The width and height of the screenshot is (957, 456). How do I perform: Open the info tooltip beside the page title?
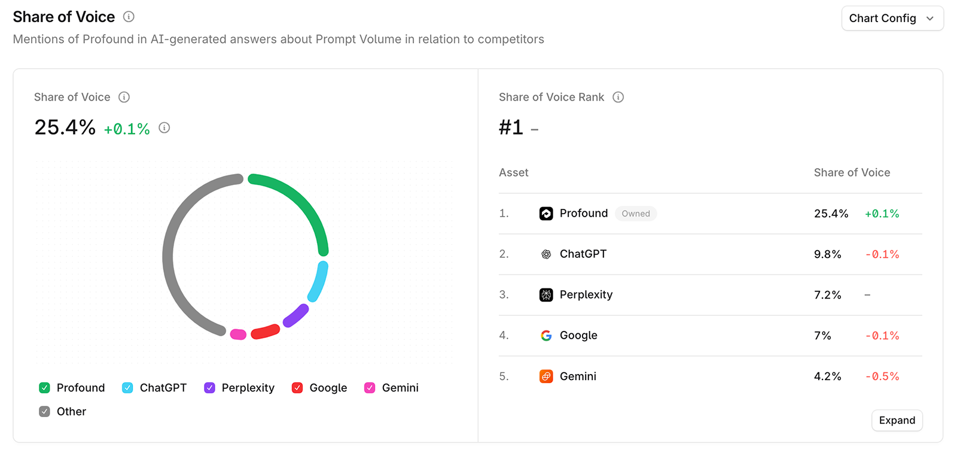click(128, 17)
